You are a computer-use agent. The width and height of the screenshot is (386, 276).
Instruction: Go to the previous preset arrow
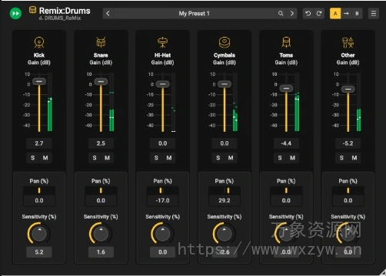[x=108, y=13]
